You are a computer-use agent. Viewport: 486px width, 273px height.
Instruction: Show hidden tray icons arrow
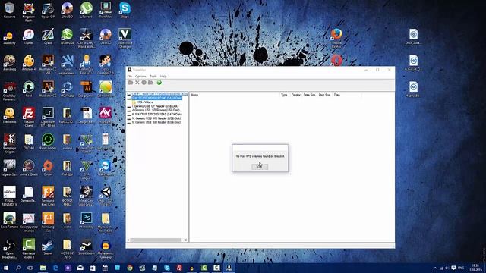(435, 268)
